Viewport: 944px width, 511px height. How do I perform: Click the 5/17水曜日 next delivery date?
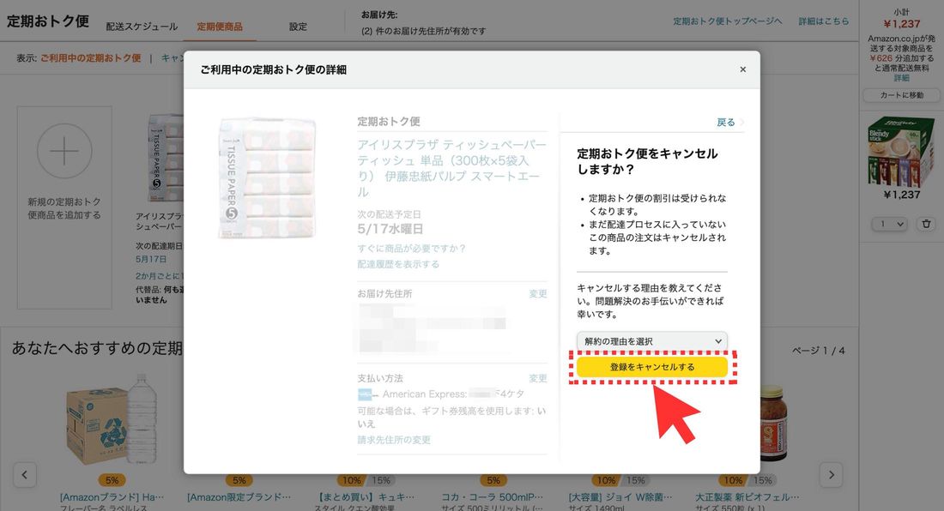(x=390, y=228)
